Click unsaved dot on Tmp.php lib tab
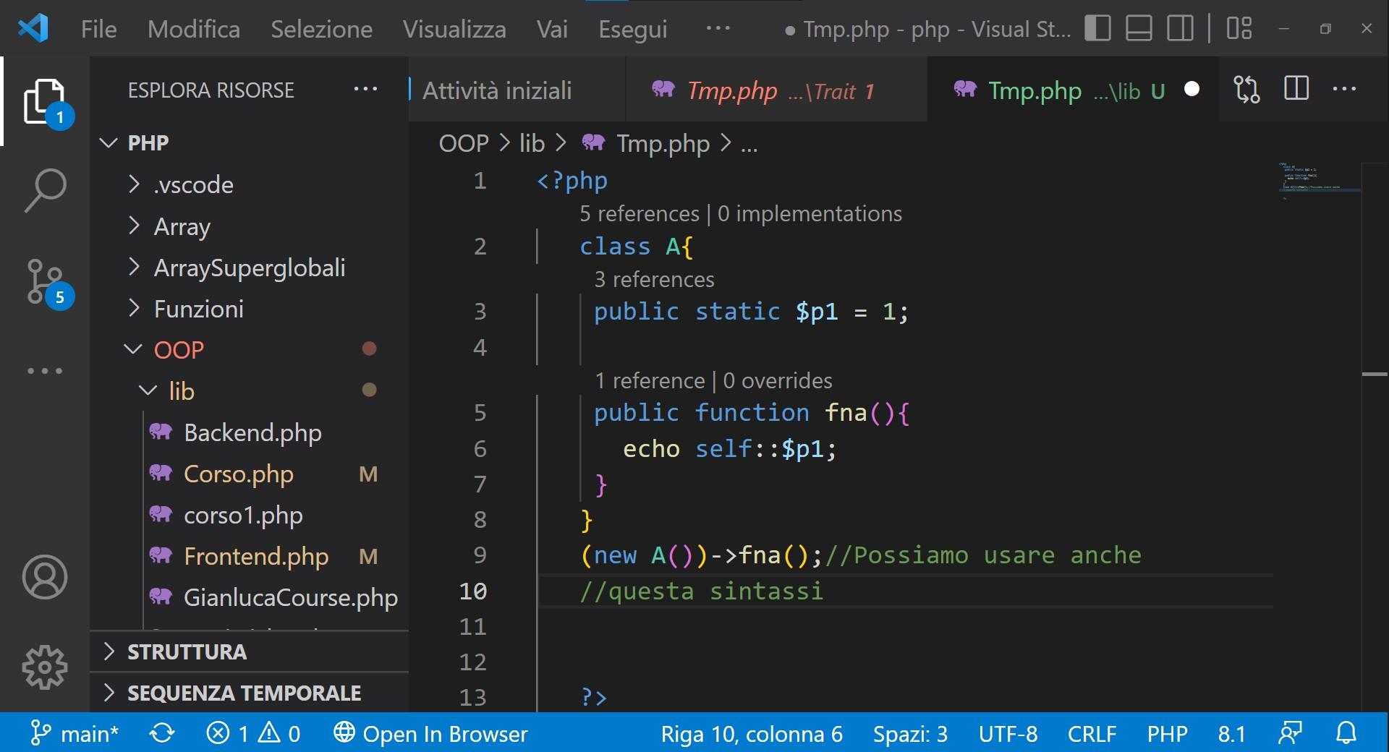Viewport: 1389px width, 752px height. click(1192, 89)
